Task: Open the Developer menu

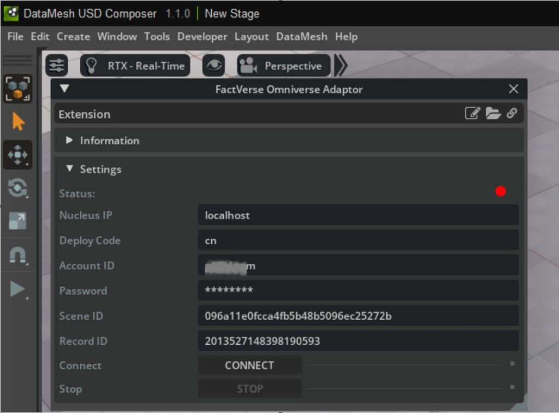Action: click(x=202, y=37)
